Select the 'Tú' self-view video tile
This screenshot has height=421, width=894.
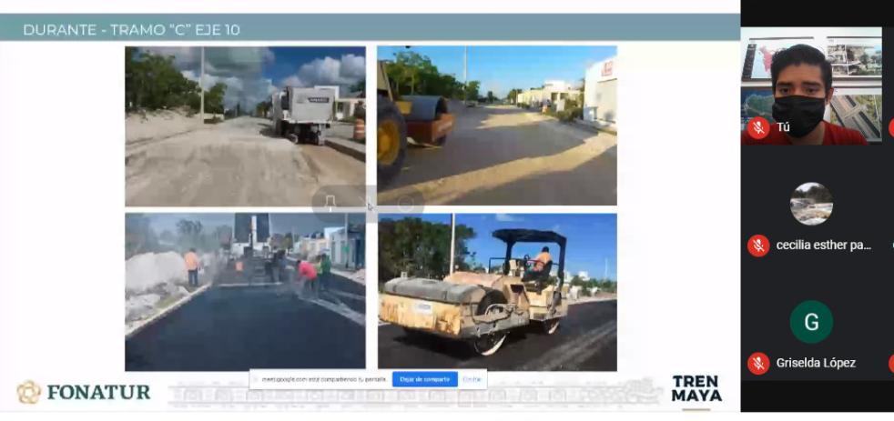click(x=810, y=85)
